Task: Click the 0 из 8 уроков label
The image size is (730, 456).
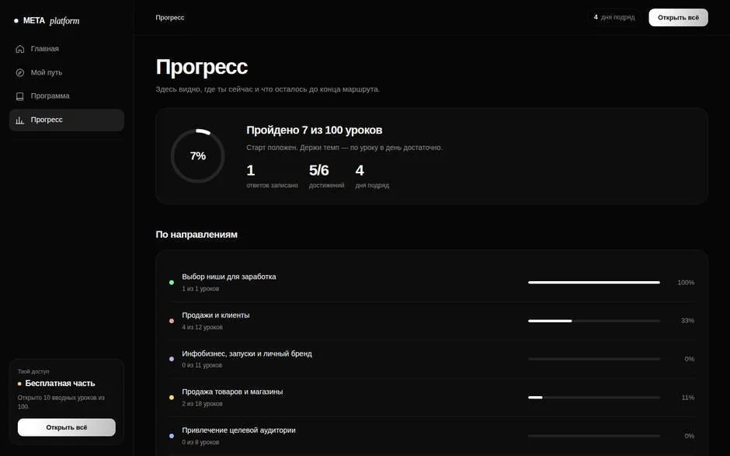Action: pos(200,442)
